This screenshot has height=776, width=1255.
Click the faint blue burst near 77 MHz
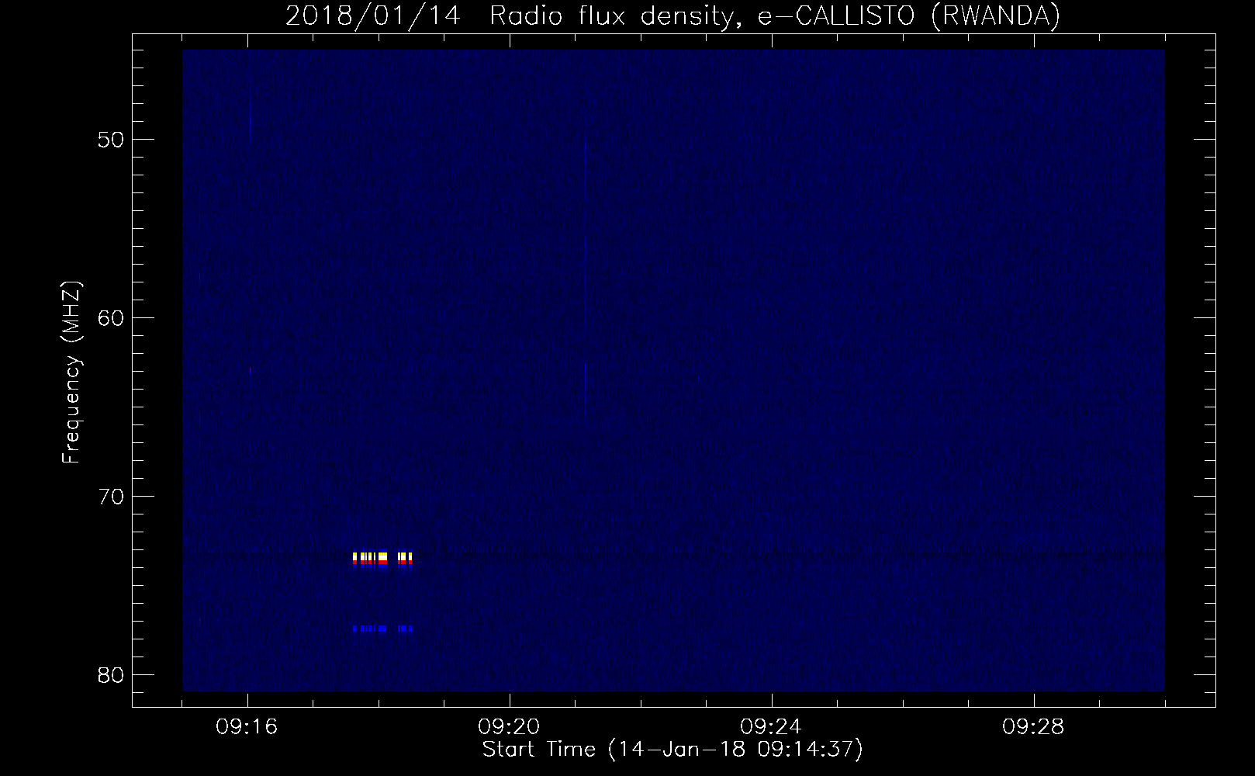click(x=382, y=629)
